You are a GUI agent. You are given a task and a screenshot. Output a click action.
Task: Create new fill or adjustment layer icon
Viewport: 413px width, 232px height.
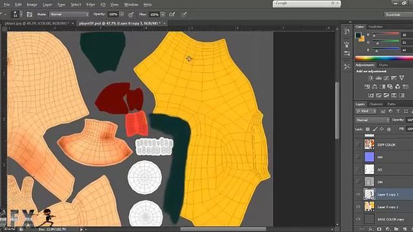click(x=387, y=229)
